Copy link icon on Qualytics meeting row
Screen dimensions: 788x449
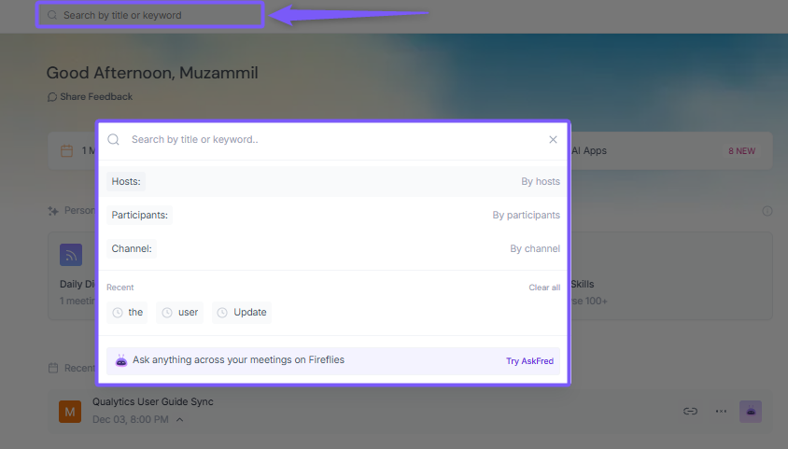point(690,412)
